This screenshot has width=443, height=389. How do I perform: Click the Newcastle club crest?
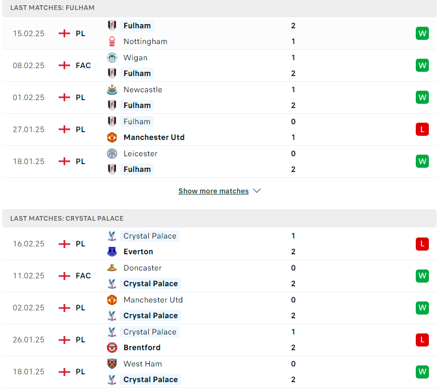point(112,90)
